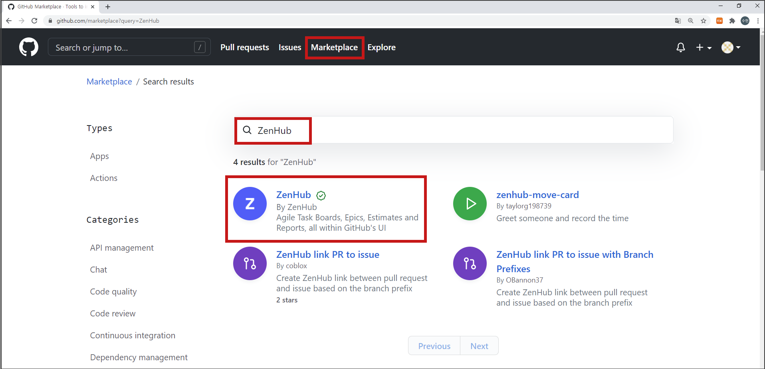
Task: Select the Code quality category
Action: (113, 292)
